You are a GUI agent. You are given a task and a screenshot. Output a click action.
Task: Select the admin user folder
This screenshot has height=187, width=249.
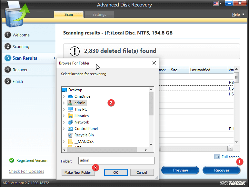pyautogui.click(x=80, y=103)
